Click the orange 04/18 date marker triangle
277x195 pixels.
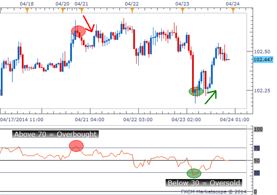27,10
